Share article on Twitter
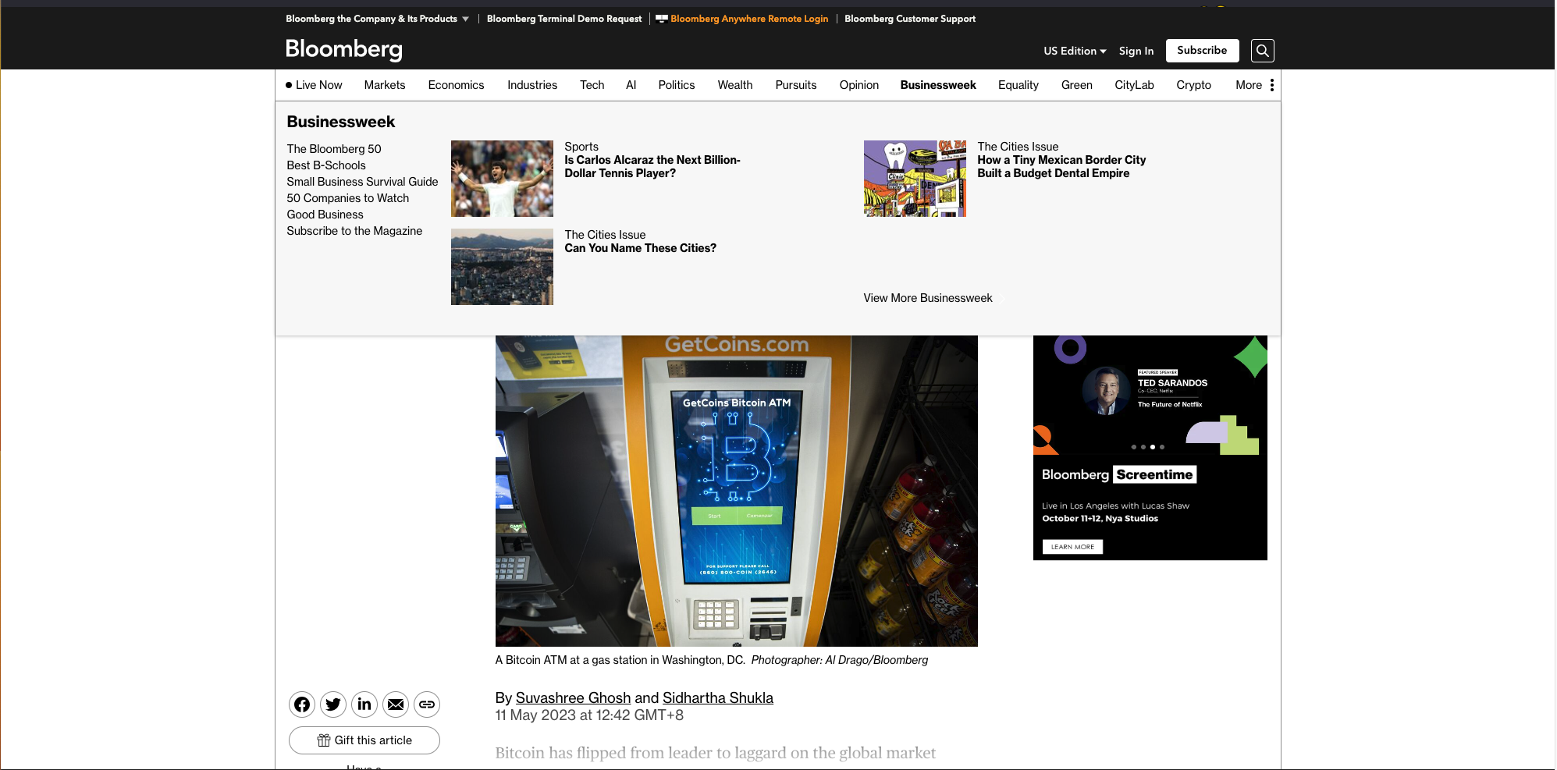Viewport: 1557px width, 770px height. coord(333,704)
